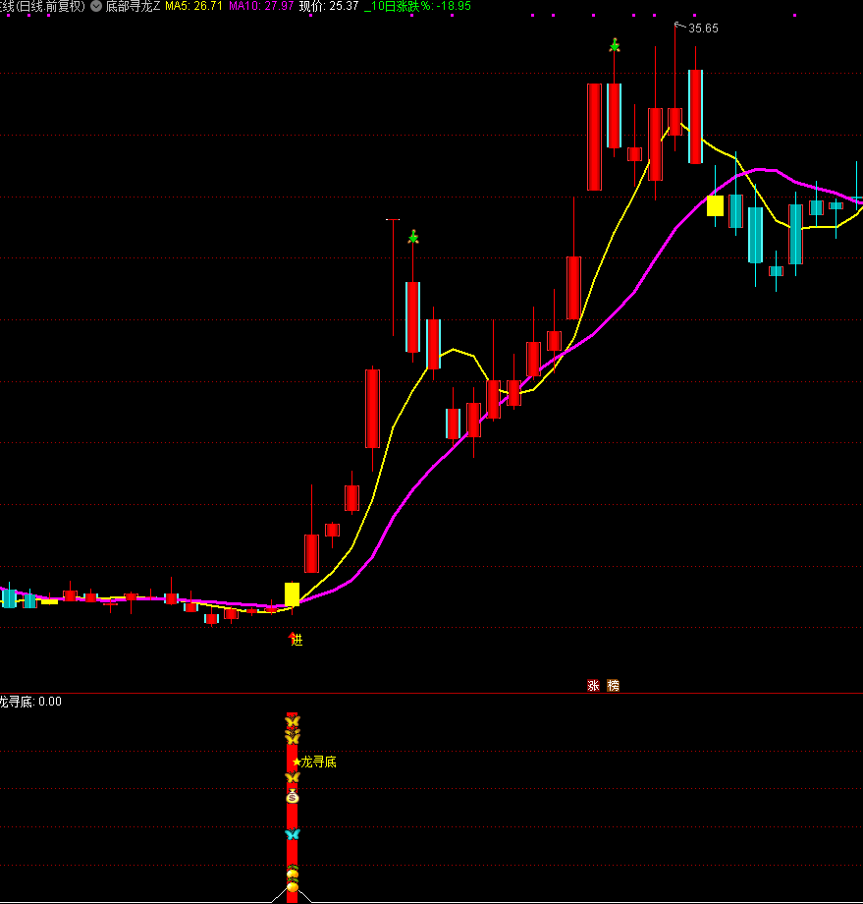Click the MA10 value label
863x904 pixels.
point(260,6)
